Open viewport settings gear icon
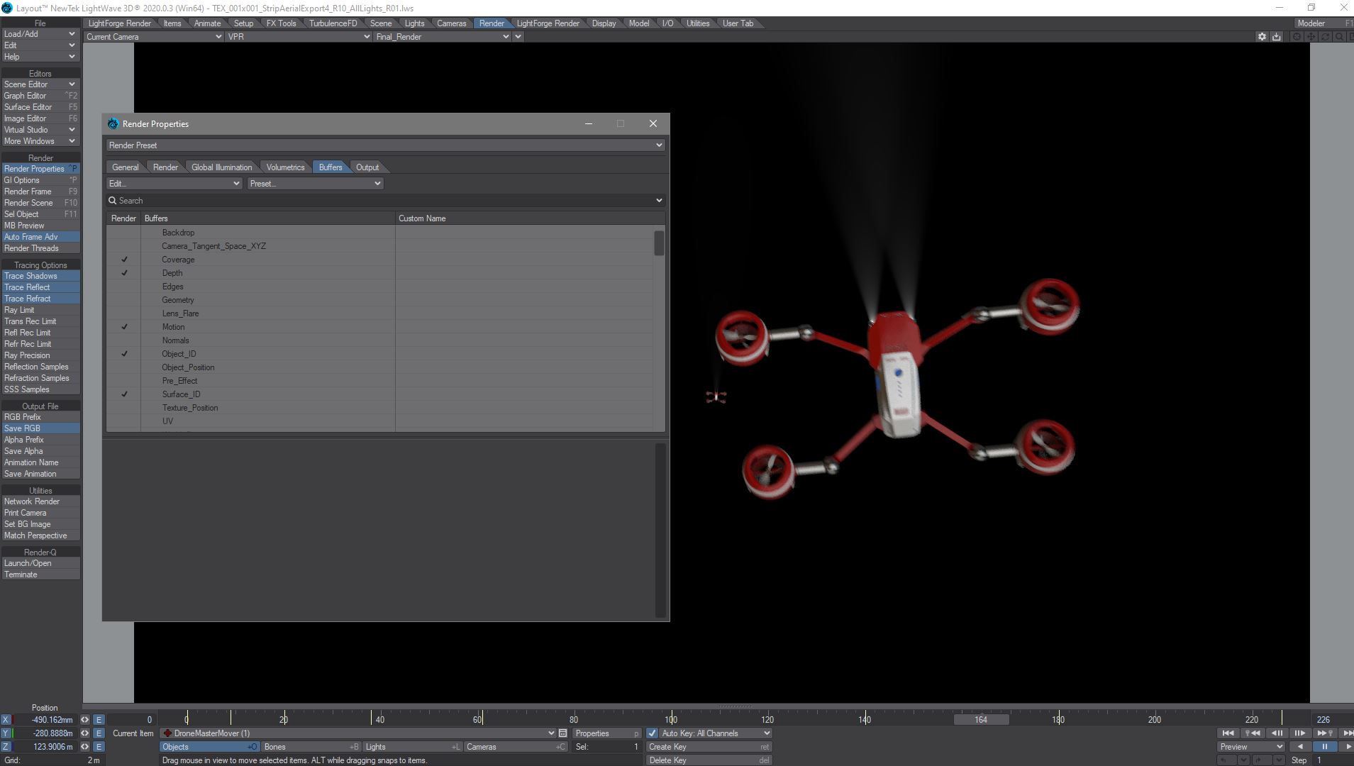The image size is (1354, 766). click(x=1261, y=37)
